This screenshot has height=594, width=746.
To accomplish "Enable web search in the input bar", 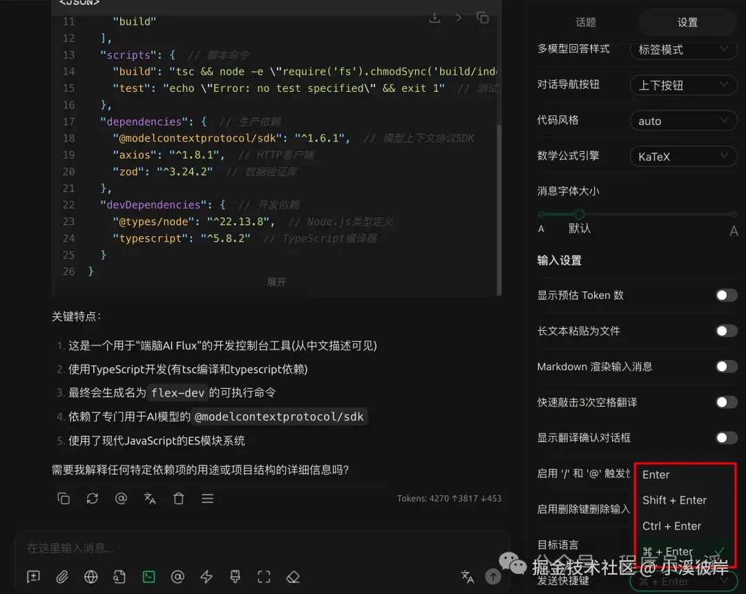I will (x=90, y=577).
